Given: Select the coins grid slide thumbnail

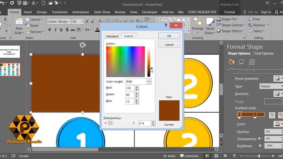Looking at the screenshot, I should [10, 69].
